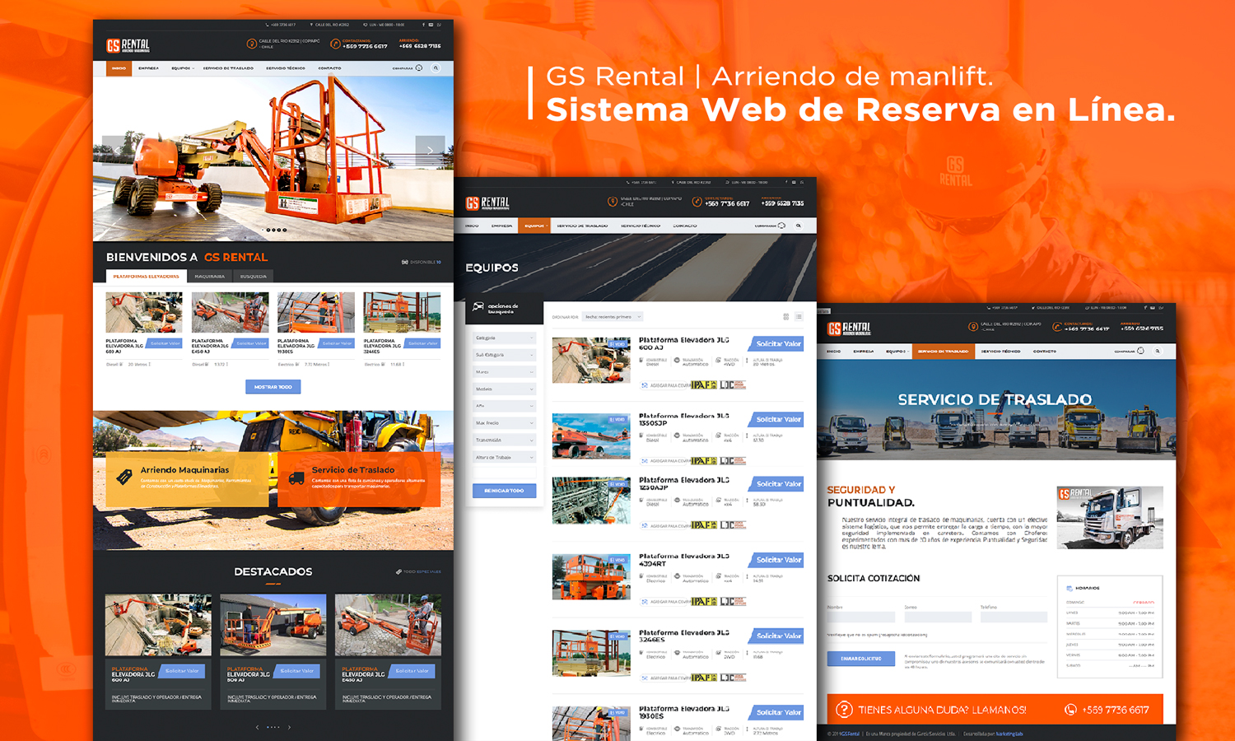The image size is (1235, 741).
Task: Open Servicio Técnico menu item on the homepage
Action: [286, 68]
